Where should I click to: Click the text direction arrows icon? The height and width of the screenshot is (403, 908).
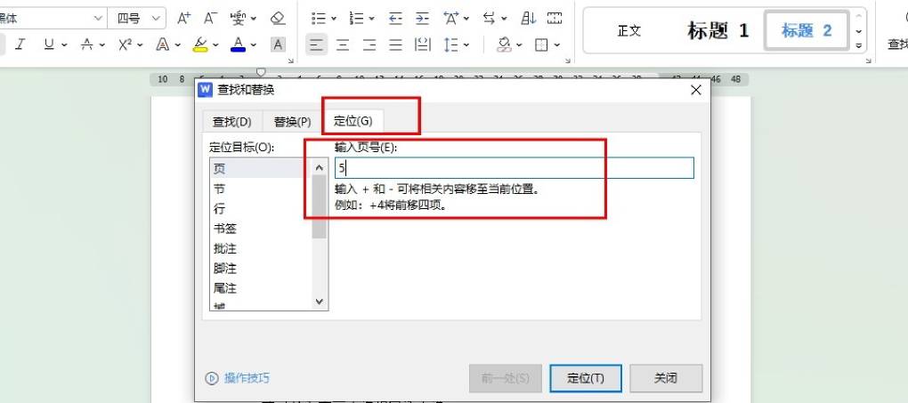click(x=490, y=19)
